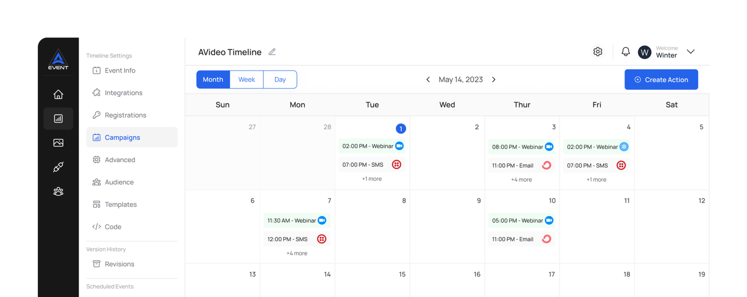Viewport: 747px width, 297px height.
Task: Switch calendar to Day view
Action: (280, 79)
